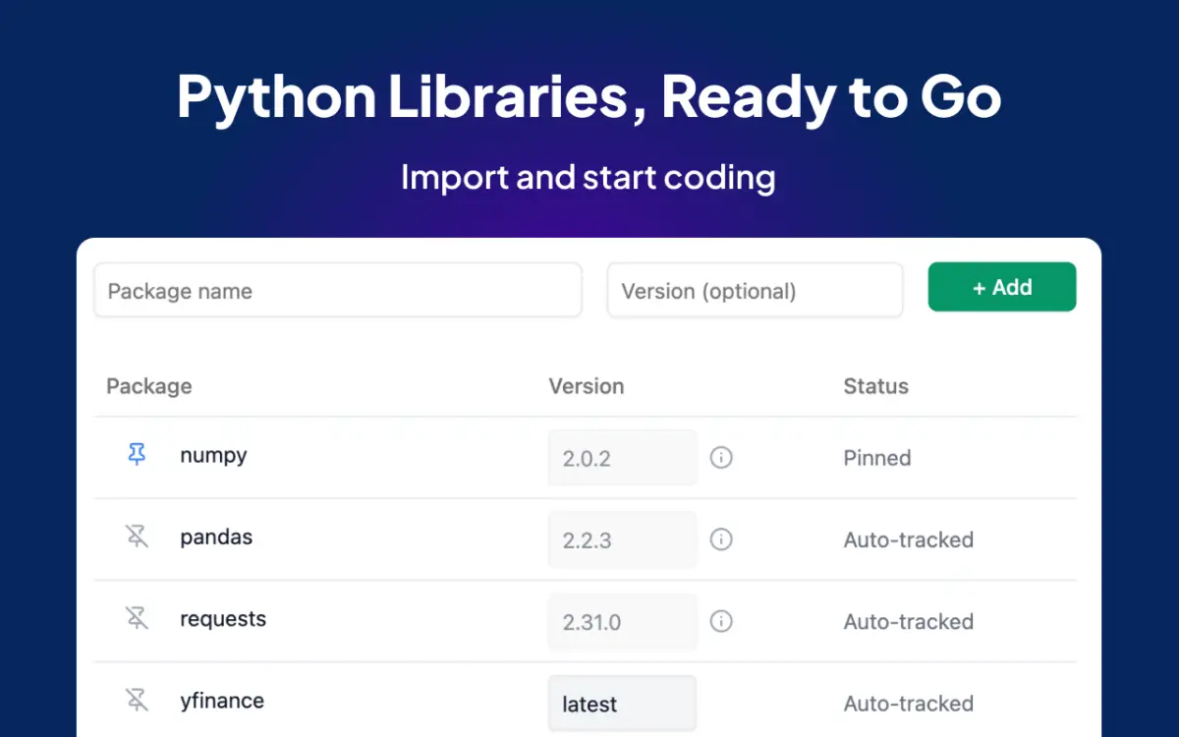Click the Package column header
Viewport: 1179px width, 737px height.
click(x=149, y=386)
